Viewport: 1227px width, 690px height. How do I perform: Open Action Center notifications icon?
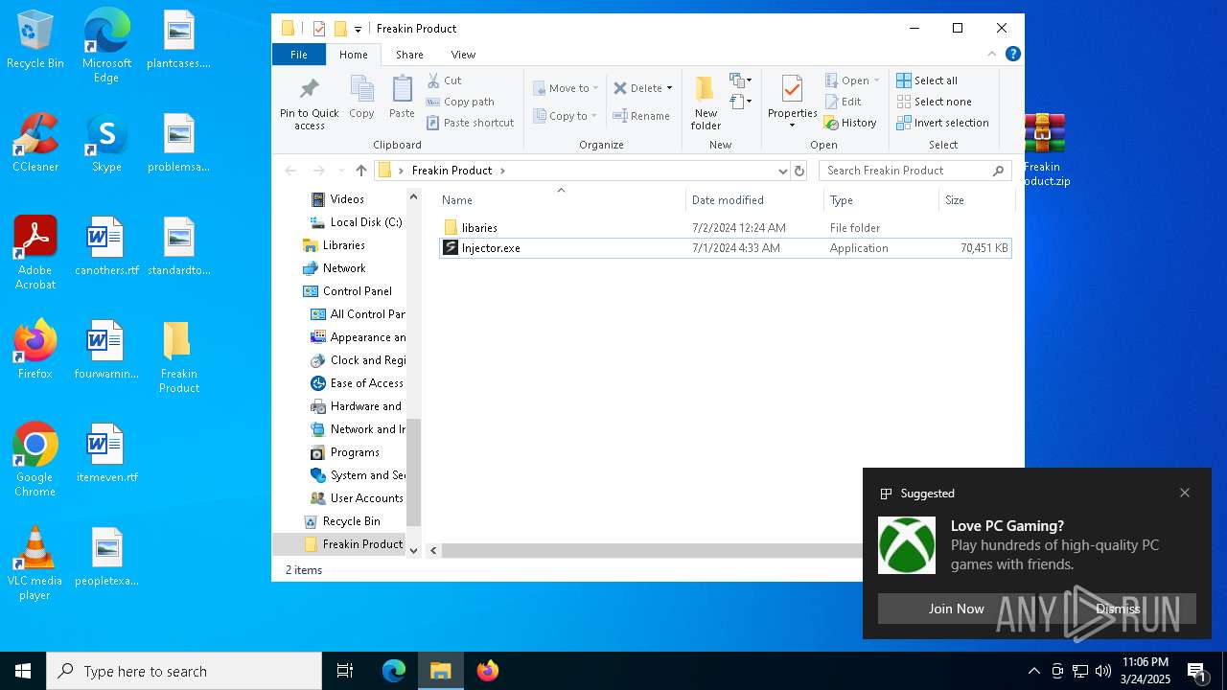tap(1196, 671)
